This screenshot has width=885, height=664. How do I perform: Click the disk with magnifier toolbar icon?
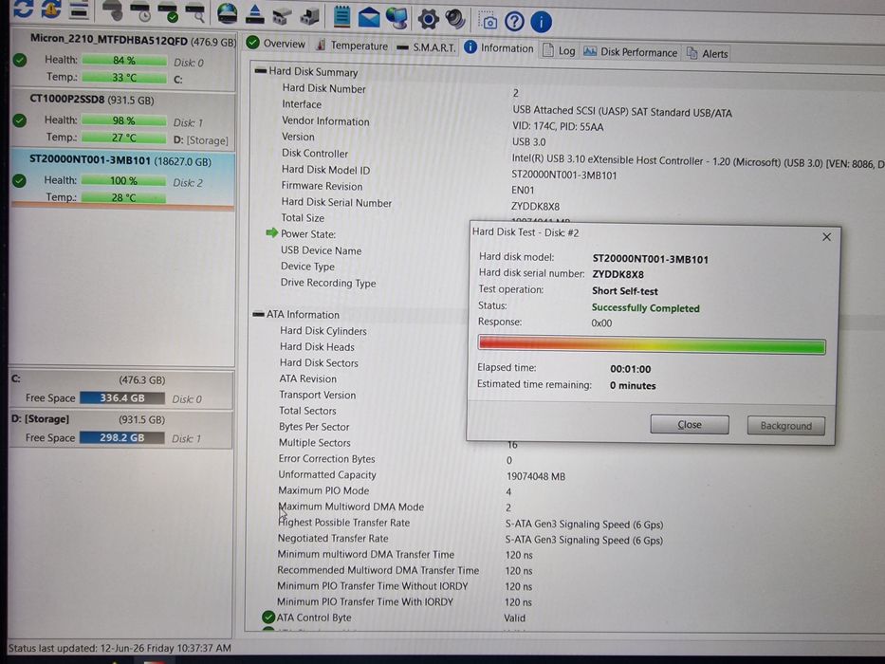coord(194,11)
